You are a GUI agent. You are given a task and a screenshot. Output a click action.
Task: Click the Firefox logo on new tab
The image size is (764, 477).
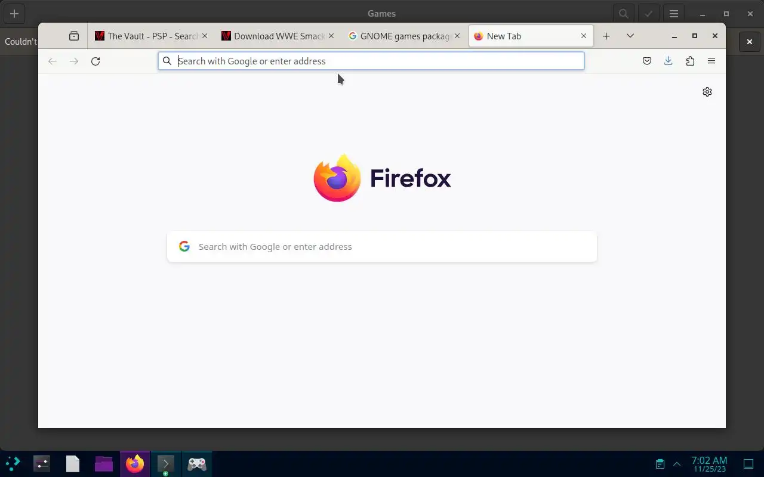click(382, 178)
